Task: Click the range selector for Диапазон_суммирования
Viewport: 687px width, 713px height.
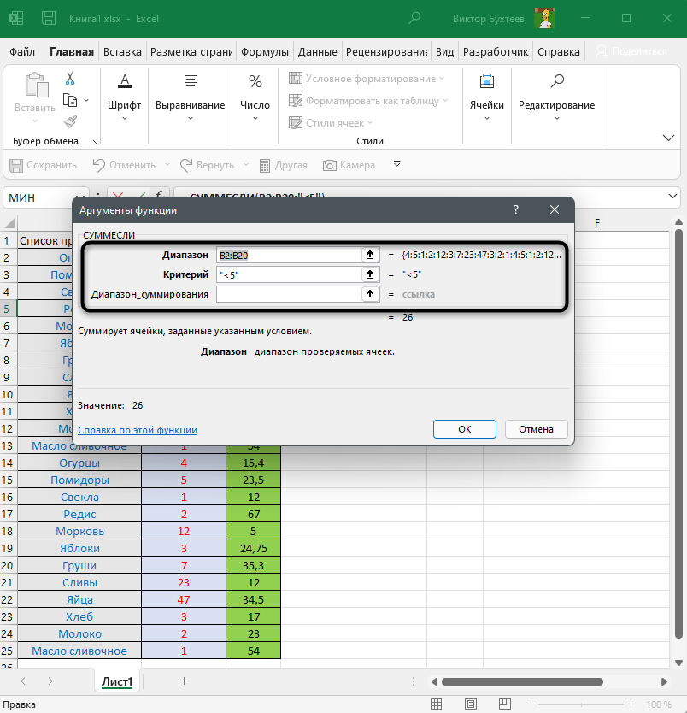Action: [x=369, y=294]
